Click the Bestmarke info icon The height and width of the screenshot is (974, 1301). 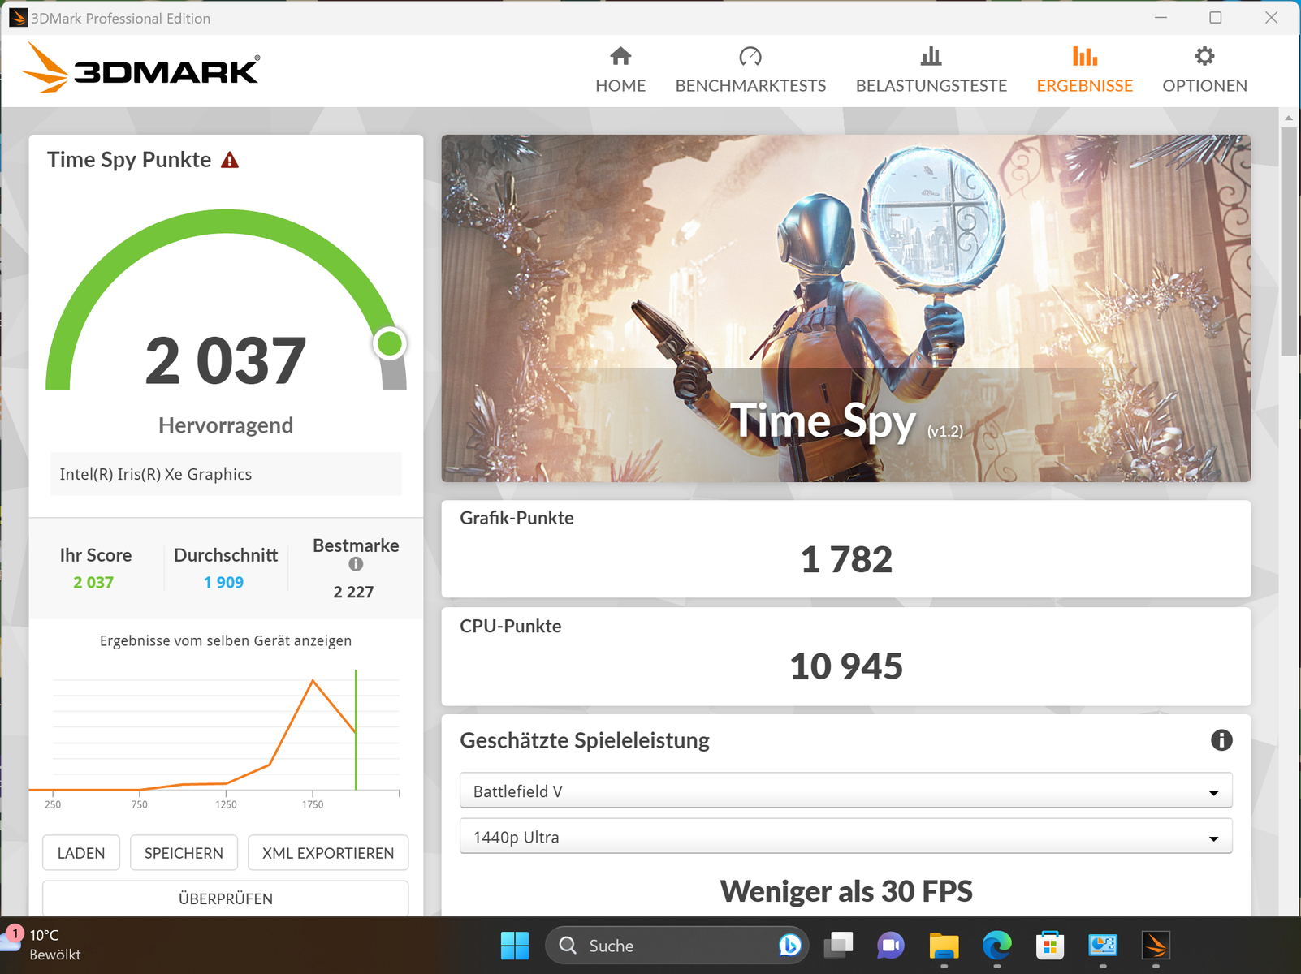pos(356,564)
